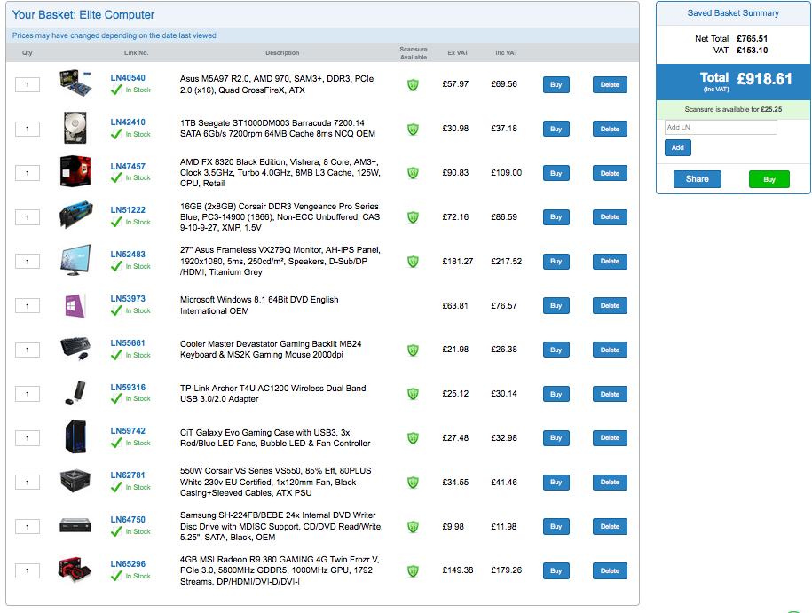Delete the Samsung DVD writer from basket
This screenshot has width=812, height=613.
tap(610, 527)
